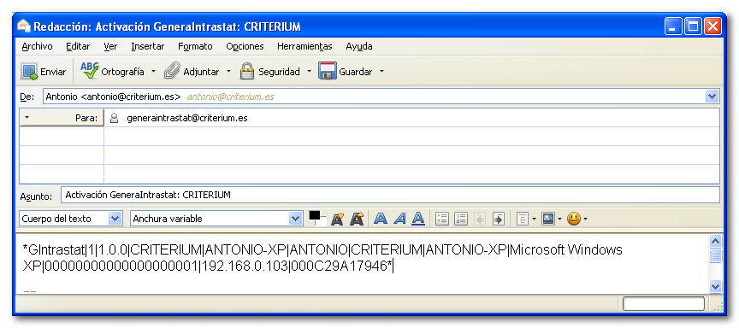Click the indent (increase indent) icon
739x328 pixels.
498,219
